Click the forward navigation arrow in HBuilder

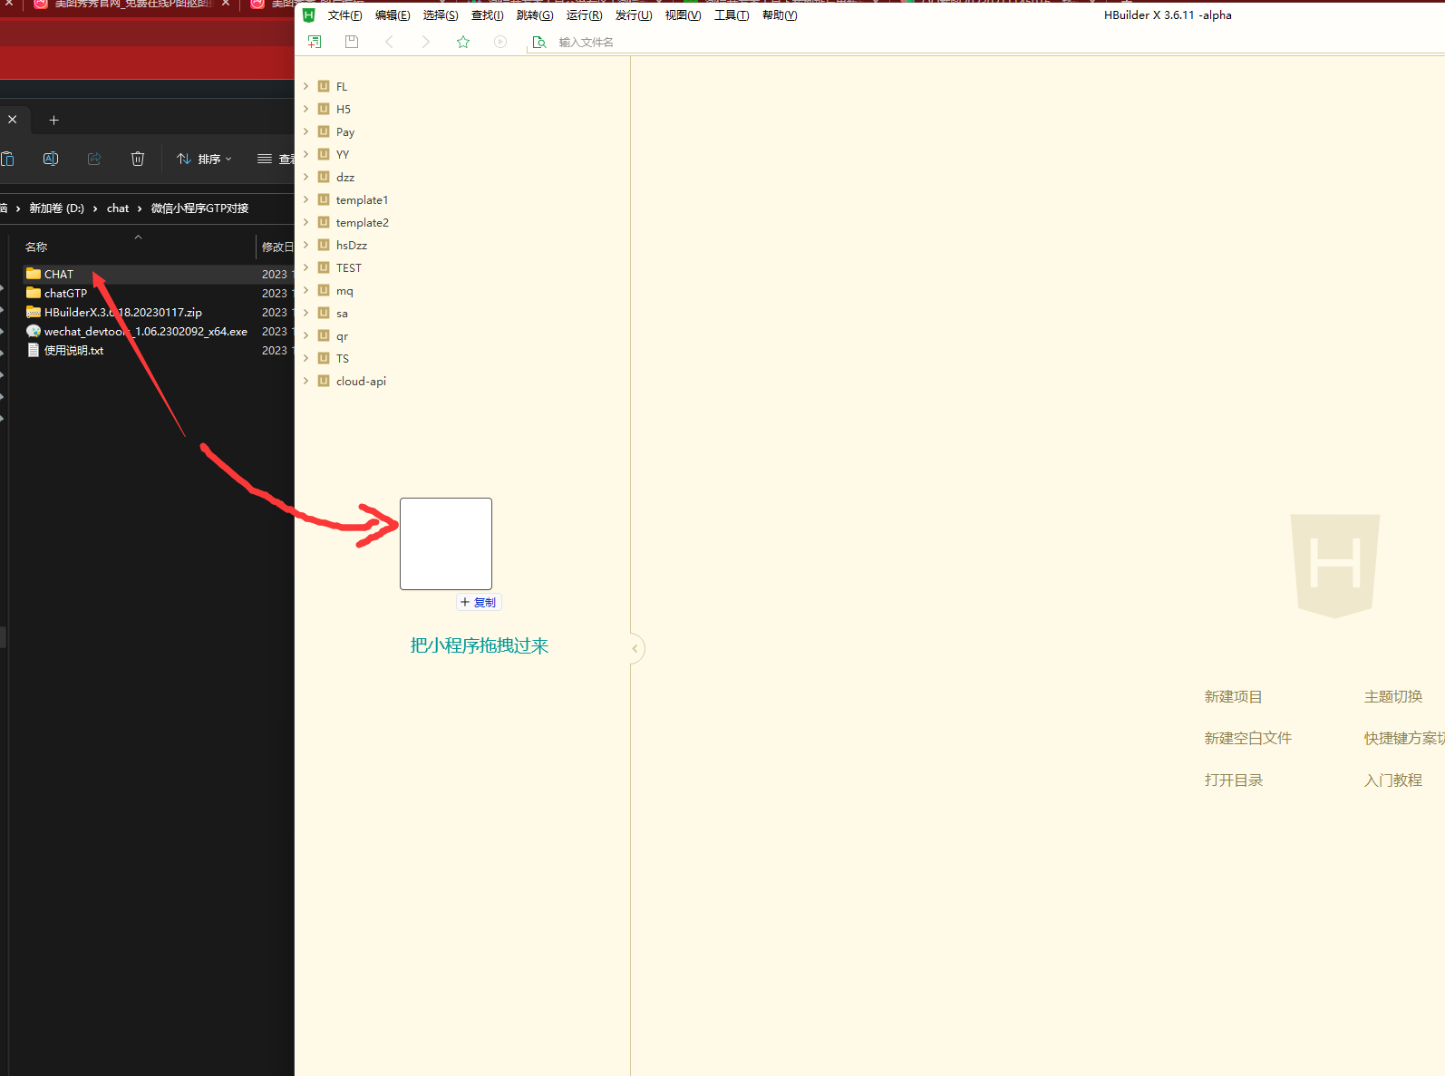pyautogui.click(x=426, y=42)
